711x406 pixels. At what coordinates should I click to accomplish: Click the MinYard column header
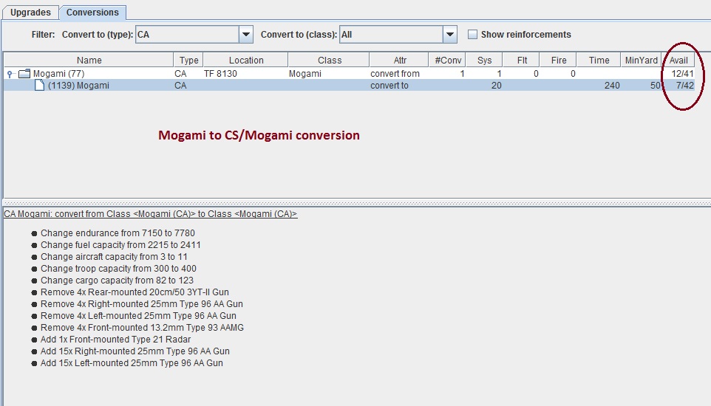(x=642, y=61)
